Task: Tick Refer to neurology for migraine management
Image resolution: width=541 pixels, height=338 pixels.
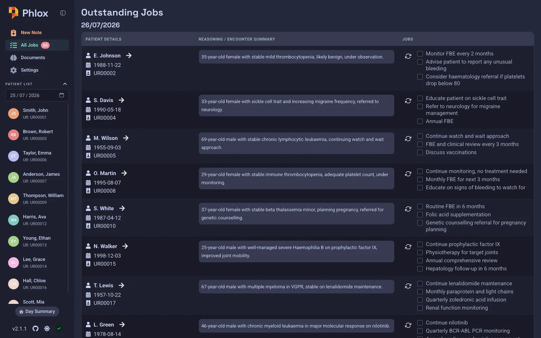Action: pos(420,106)
